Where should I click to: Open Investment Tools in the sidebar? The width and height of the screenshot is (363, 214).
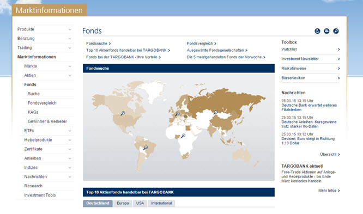pos(40,195)
